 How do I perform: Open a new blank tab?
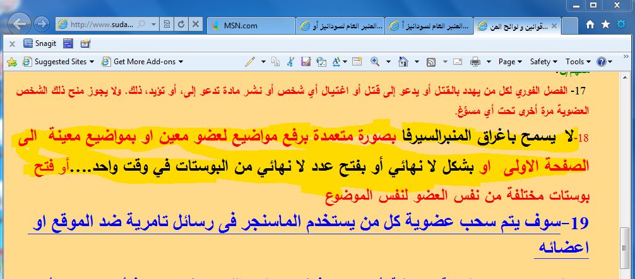click(571, 26)
